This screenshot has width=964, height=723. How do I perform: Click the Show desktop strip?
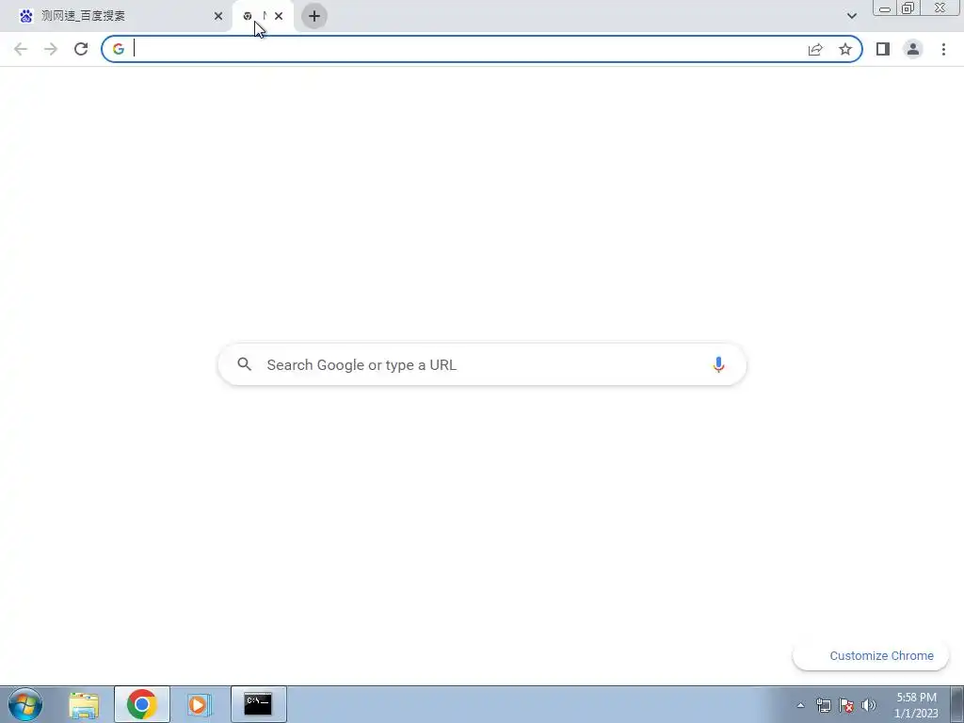pyautogui.click(x=957, y=704)
